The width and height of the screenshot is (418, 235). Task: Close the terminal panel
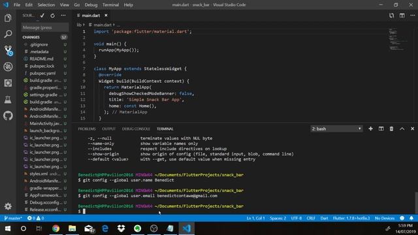(412, 129)
